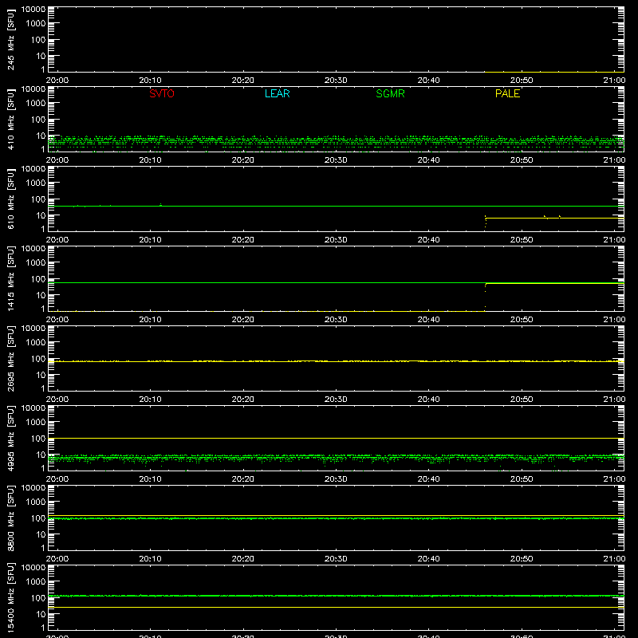Click the 20:30 tick under the 245 MHz panel

pos(336,81)
